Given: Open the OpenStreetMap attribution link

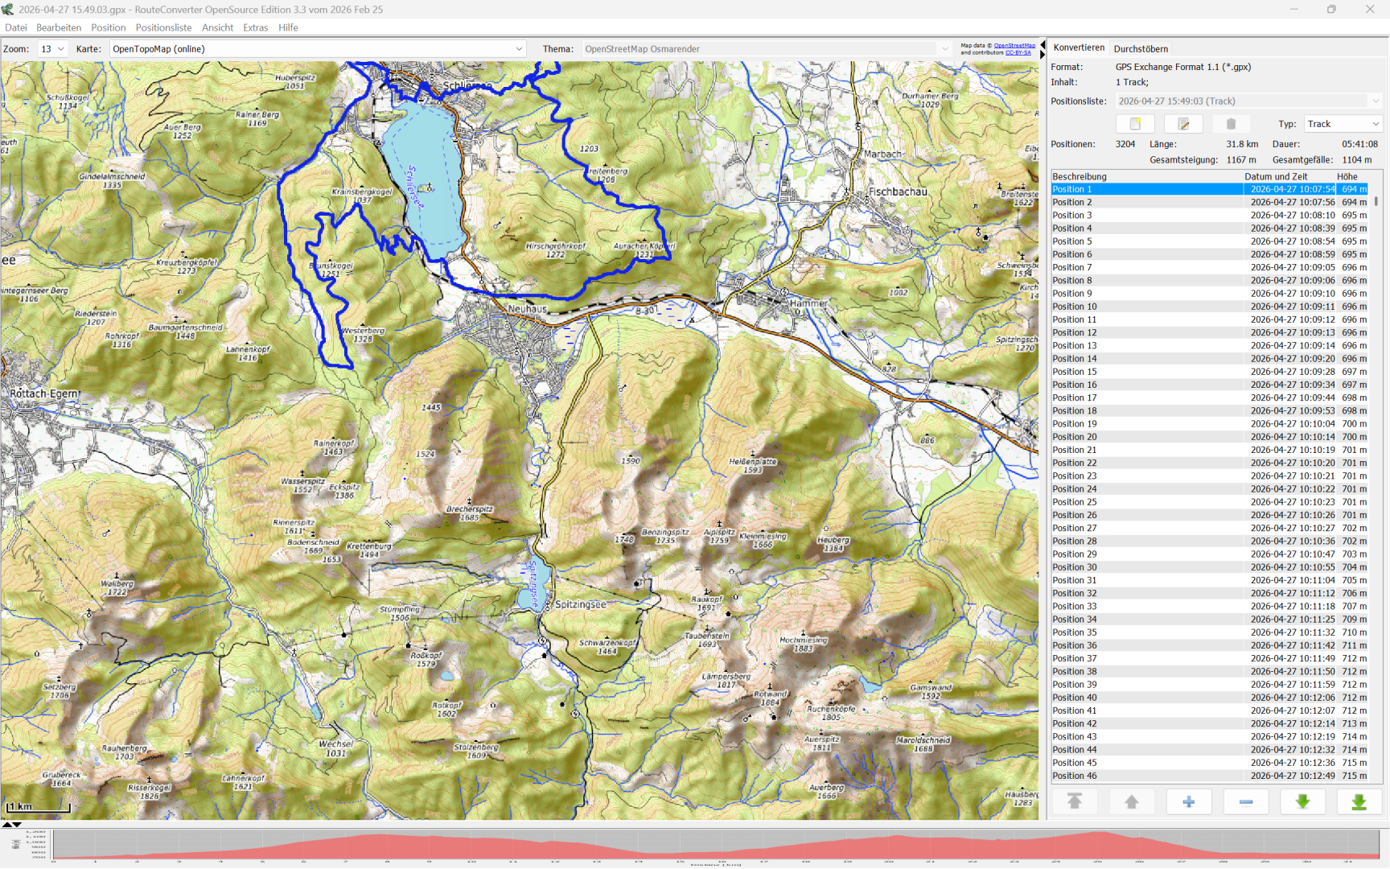Looking at the screenshot, I should click(x=1014, y=46).
